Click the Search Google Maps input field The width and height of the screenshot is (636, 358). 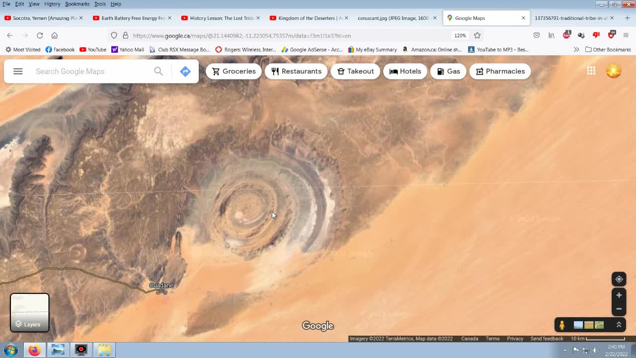tap(89, 71)
